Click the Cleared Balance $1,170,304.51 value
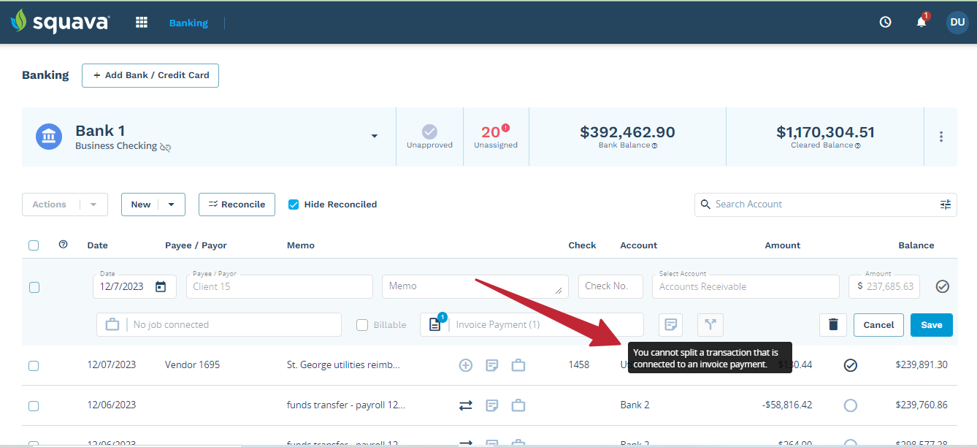The width and height of the screenshot is (977, 447). [825, 132]
